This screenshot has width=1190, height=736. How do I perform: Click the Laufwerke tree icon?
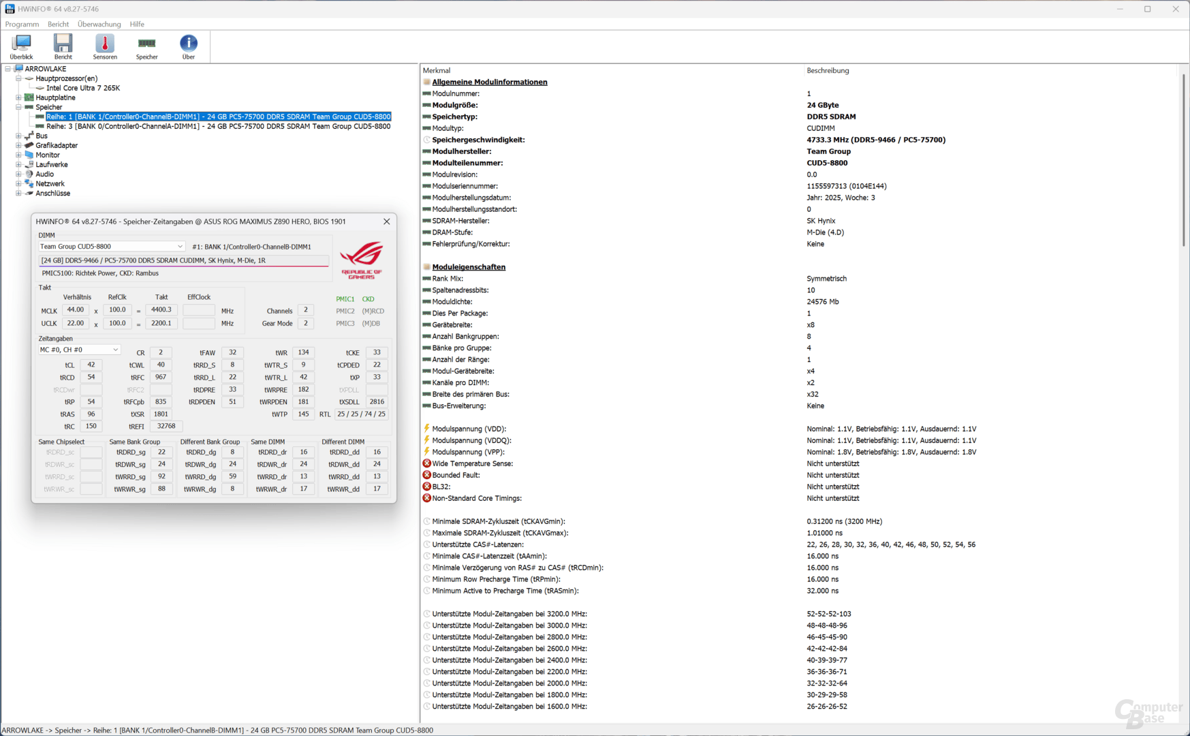point(29,164)
